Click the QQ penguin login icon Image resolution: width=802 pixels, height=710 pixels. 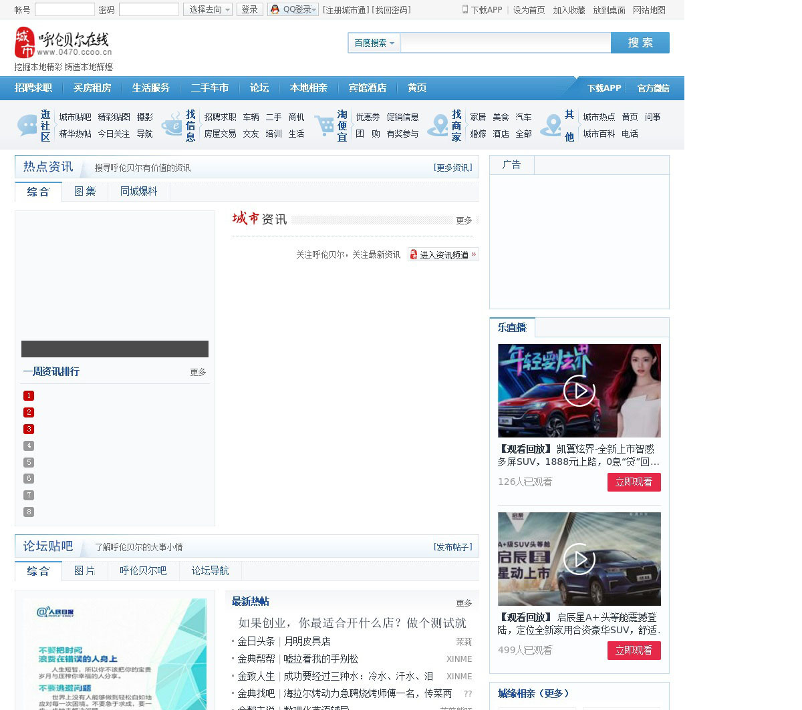pos(275,9)
